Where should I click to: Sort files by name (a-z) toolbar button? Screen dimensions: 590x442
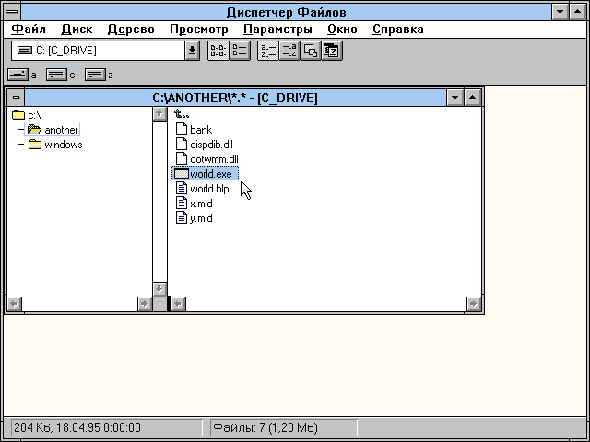coord(268,51)
